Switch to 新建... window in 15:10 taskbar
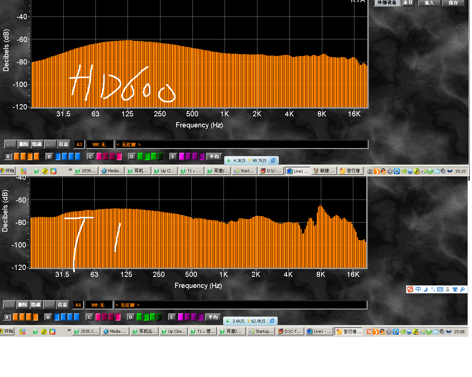Viewport: 472px width, 377px height. point(324,171)
